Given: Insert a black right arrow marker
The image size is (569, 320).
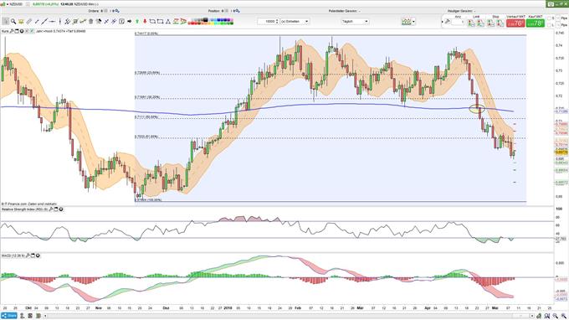Looking at the screenshot, I should point(130,22).
